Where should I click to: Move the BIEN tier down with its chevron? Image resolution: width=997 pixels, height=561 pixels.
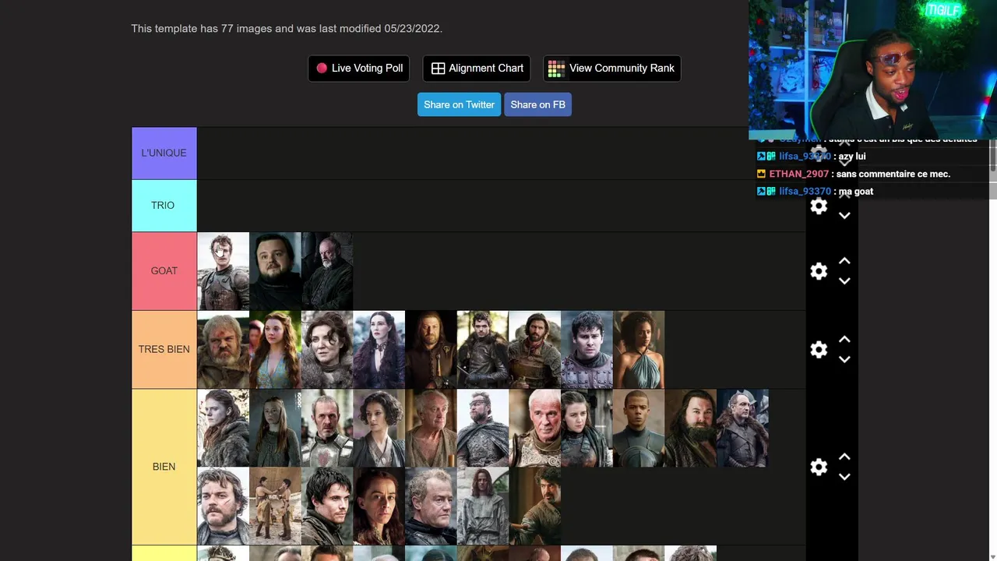coord(844,477)
